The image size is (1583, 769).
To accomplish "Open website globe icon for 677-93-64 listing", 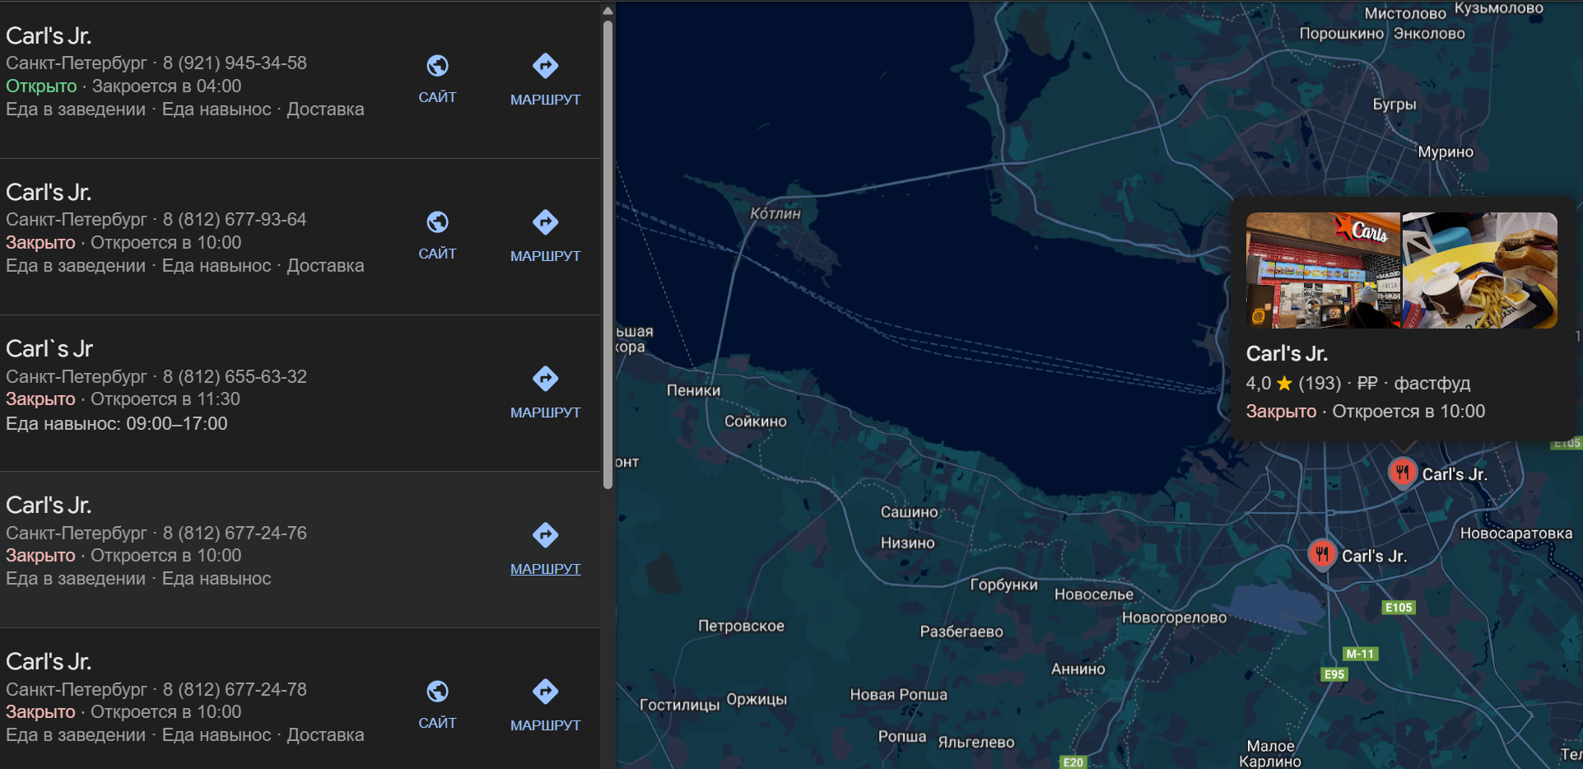I will pyautogui.click(x=437, y=222).
